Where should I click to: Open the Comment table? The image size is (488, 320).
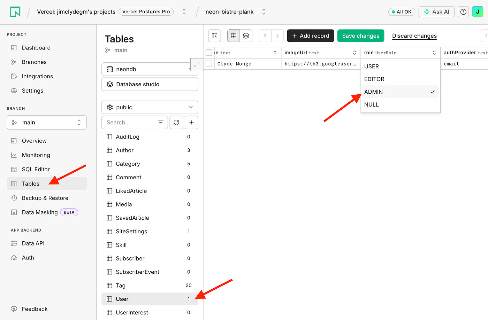pos(150,177)
